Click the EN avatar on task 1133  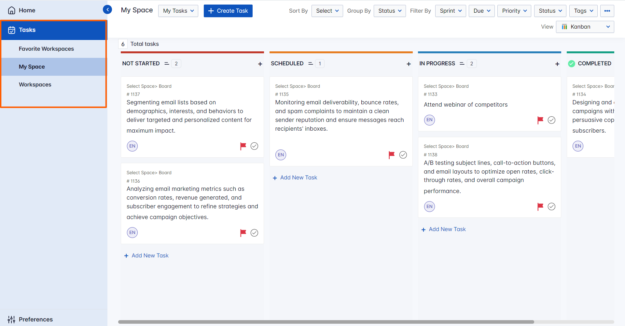(429, 120)
